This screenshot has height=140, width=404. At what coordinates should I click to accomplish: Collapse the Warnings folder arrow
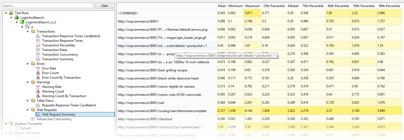(x=28, y=82)
